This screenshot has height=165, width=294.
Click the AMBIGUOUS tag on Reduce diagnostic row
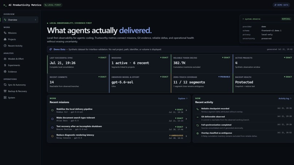click(x=176, y=135)
